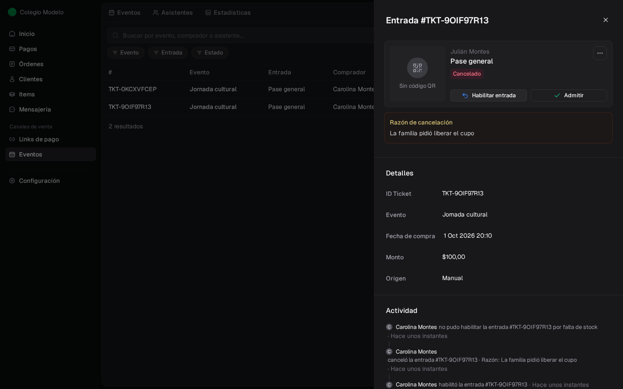
Task: Navigate to Clientes in sidebar
Action: click(x=51, y=79)
